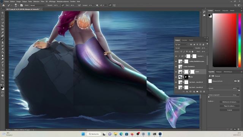
Task: Toggle visibility of layer with black mask
Action: (x=176, y=77)
